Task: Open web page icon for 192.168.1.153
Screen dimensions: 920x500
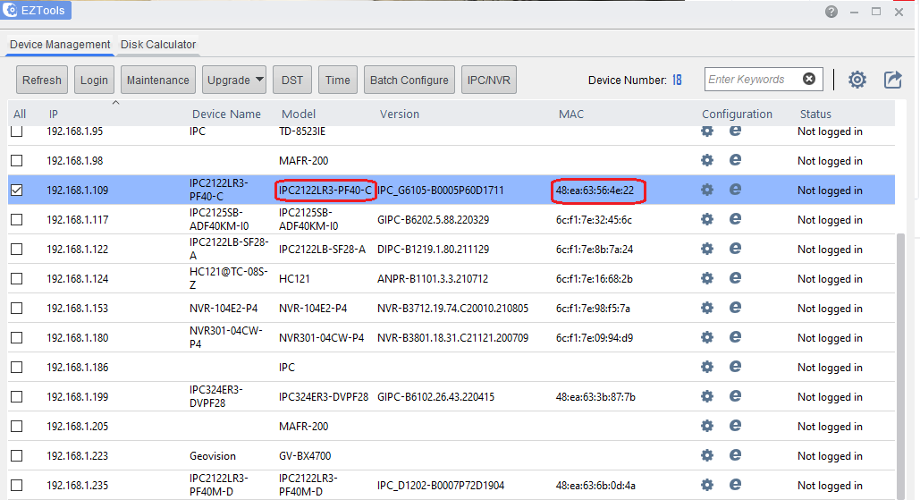Action: click(735, 307)
